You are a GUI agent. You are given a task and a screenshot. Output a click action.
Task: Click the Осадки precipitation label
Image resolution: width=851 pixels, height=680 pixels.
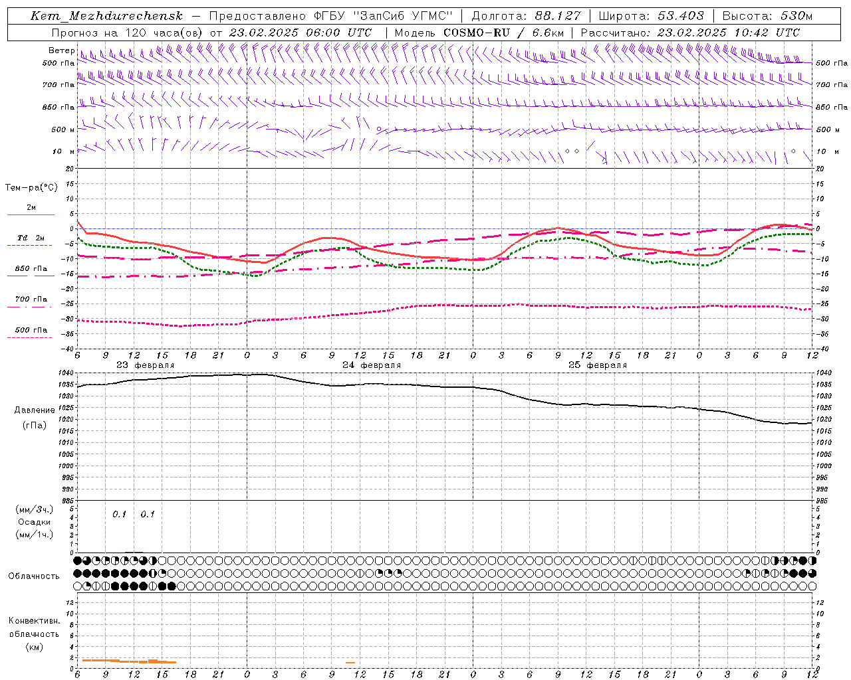point(35,522)
